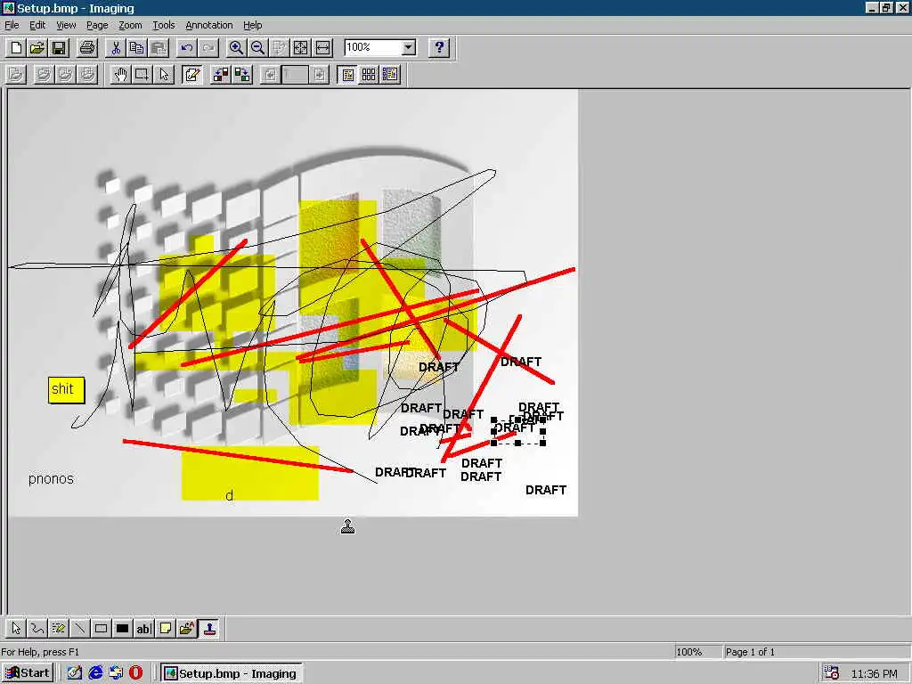Image resolution: width=912 pixels, height=684 pixels.
Task: Launch Internet Explorer from quick launch
Action: click(94, 673)
